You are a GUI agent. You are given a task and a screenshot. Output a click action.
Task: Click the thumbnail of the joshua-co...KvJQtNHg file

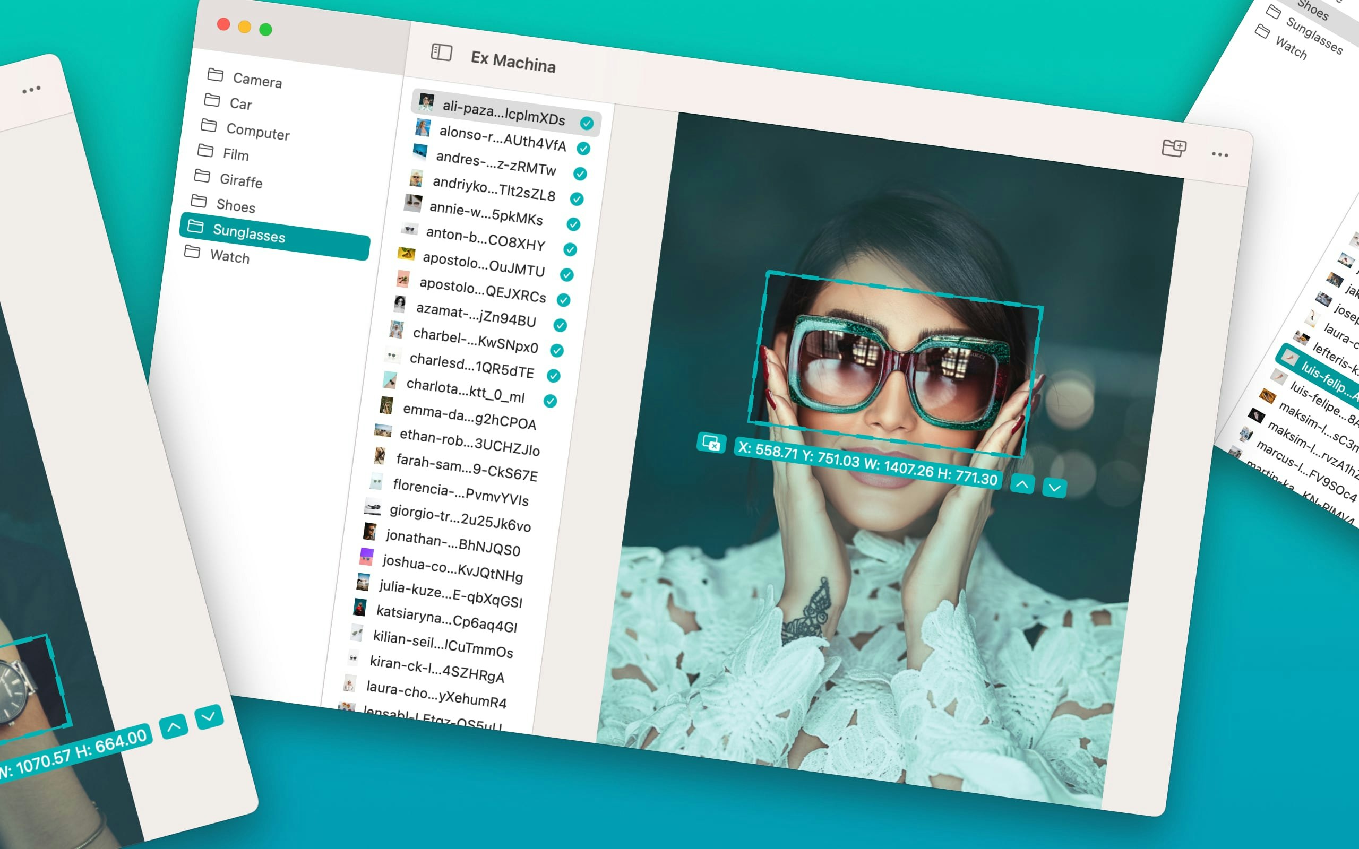pyautogui.click(x=366, y=557)
